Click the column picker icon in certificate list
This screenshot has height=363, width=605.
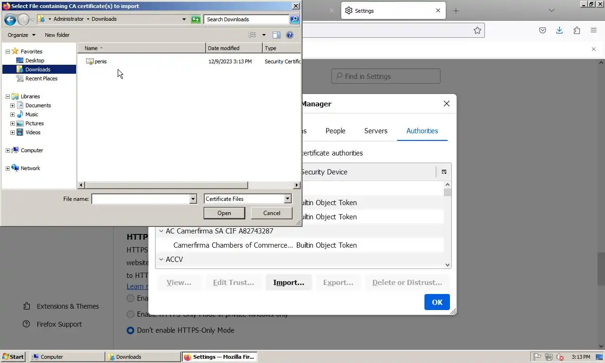444,172
